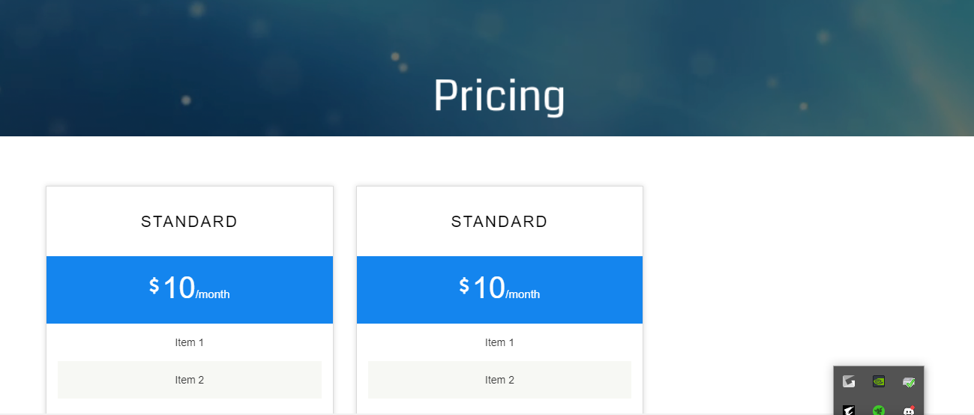Click the Aorus eagle tray icon
The image size is (974, 415).
(849, 411)
